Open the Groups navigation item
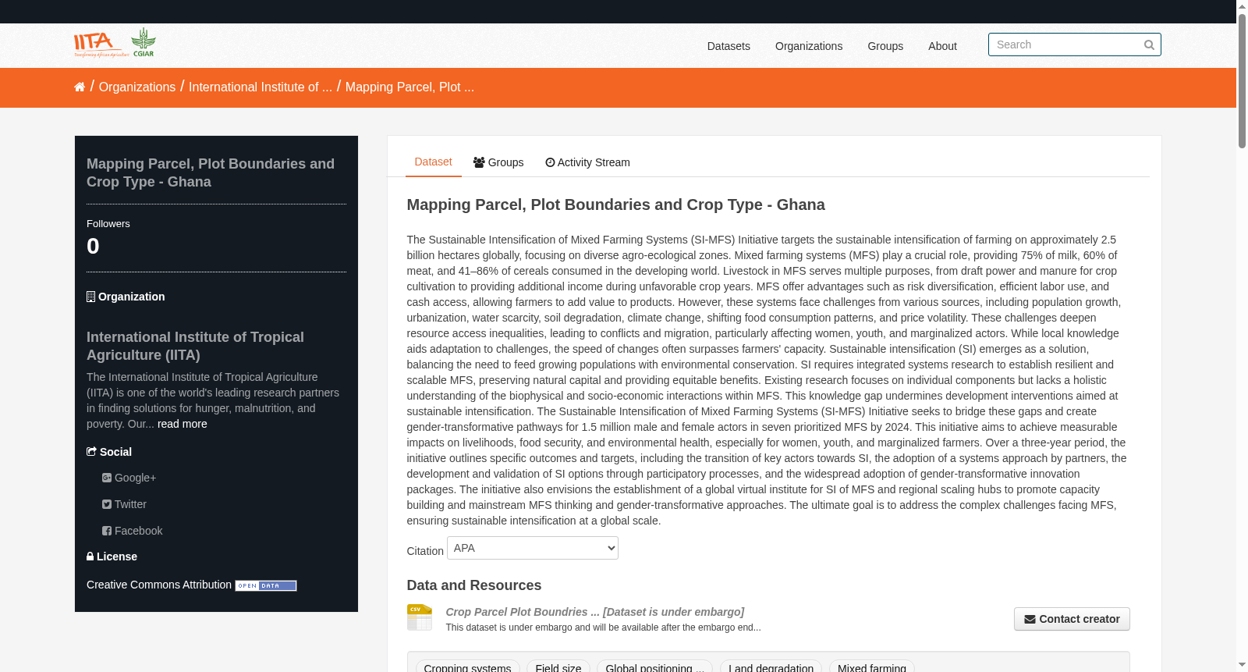1248x672 pixels. [885, 46]
